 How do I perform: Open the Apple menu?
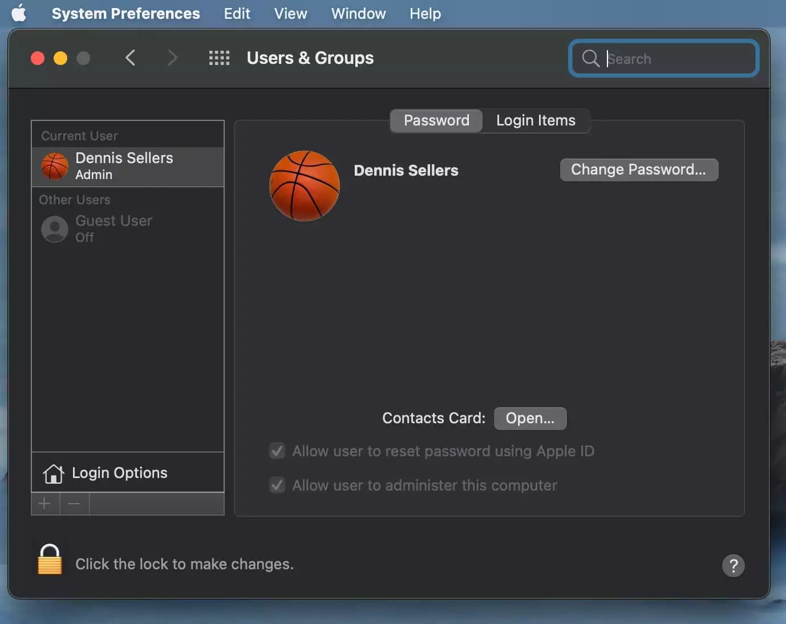[19, 13]
